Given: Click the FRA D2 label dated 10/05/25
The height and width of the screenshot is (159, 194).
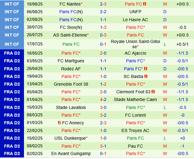Looking at the screenshot, I should (x=12, y=53).
